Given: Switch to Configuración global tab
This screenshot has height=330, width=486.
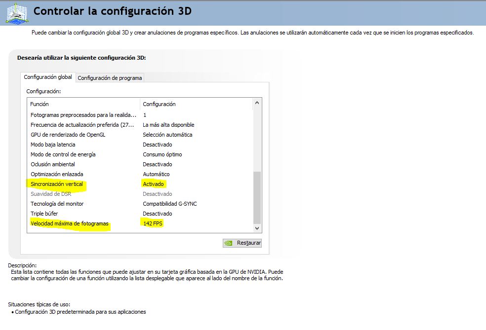Looking at the screenshot, I should click(48, 77).
